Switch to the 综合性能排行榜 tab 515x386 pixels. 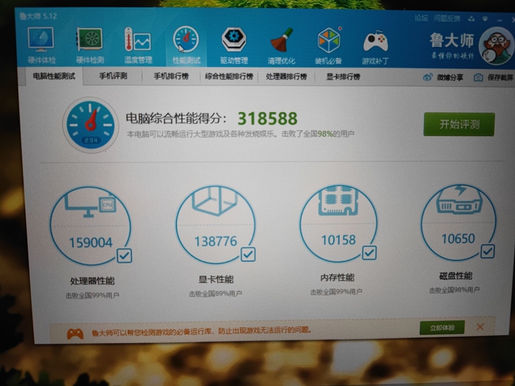(x=229, y=76)
